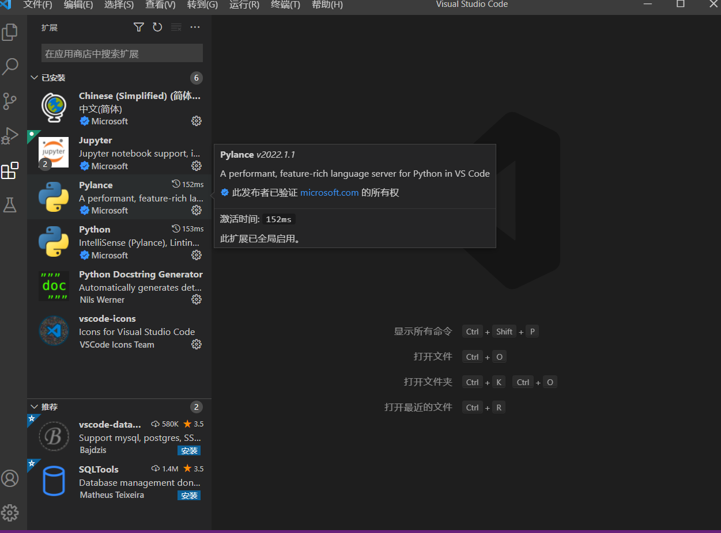Click the 打开文件夹 label
This screenshot has height=533, width=721.
tap(428, 382)
